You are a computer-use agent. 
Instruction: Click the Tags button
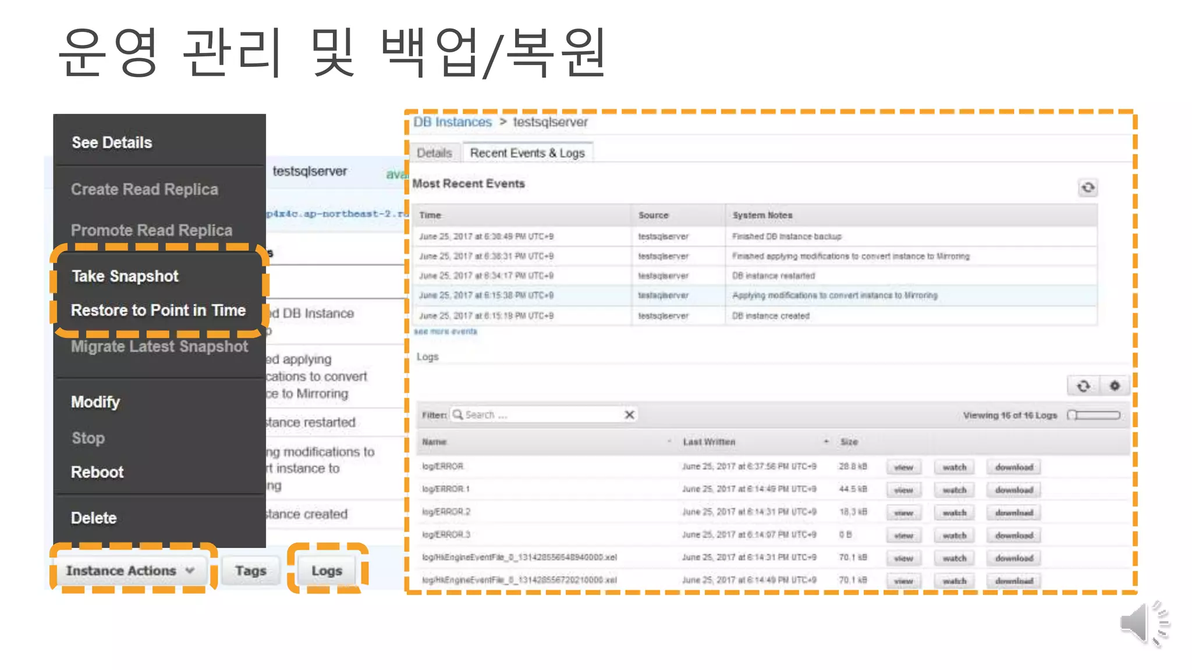click(x=251, y=571)
